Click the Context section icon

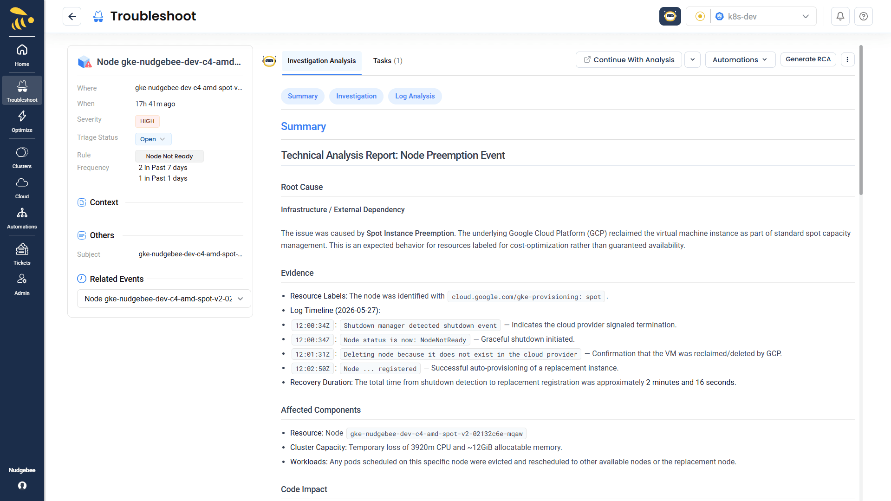(x=82, y=202)
